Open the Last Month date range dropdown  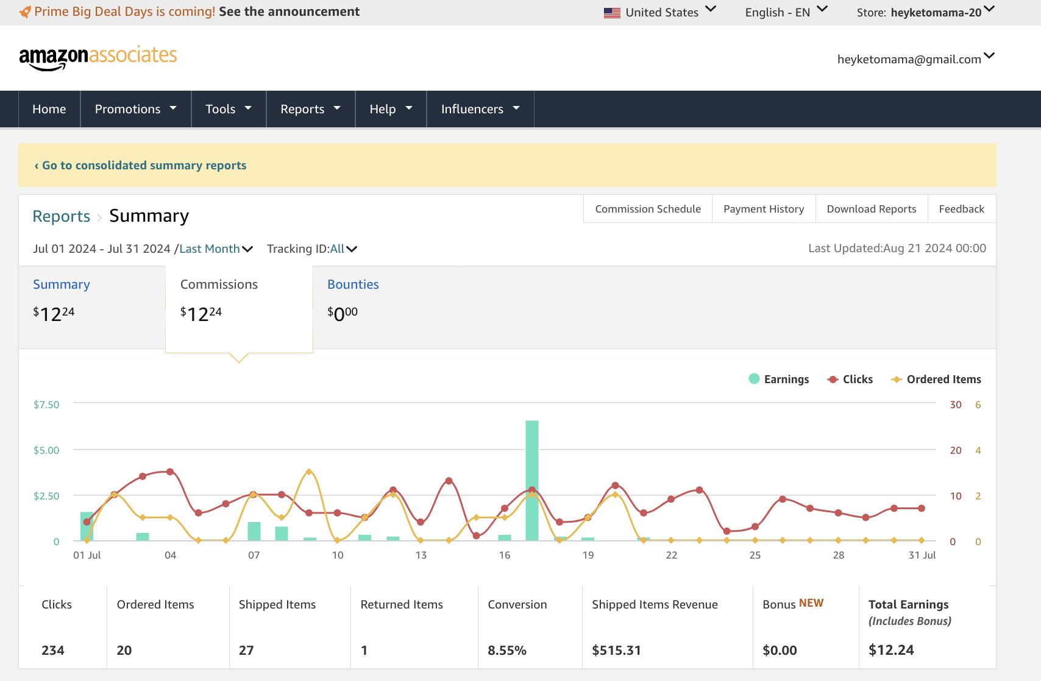pyautogui.click(x=216, y=249)
